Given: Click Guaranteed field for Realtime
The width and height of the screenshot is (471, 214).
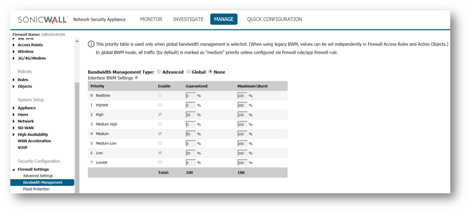Looking at the screenshot, I should click(x=191, y=96).
